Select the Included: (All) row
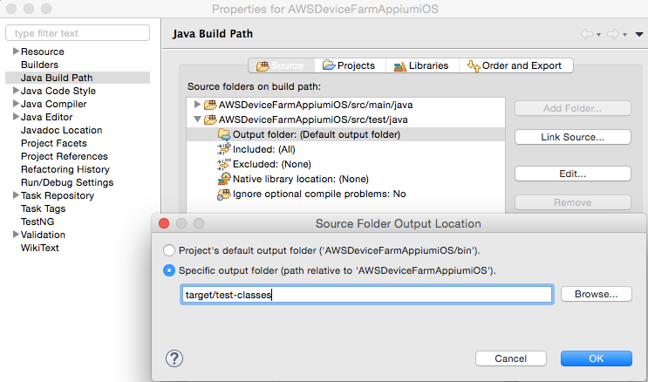 [346, 149]
